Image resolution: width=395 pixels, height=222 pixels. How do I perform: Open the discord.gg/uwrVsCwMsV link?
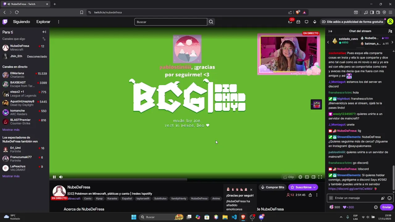pyautogui.click(x=350, y=189)
